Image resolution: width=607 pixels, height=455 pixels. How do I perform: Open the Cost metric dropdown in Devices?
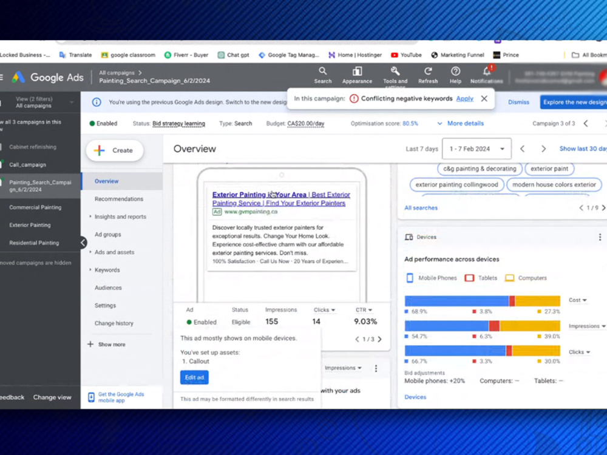click(577, 300)
